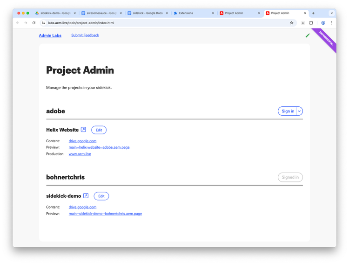
Task: Click the bohnertchris organization heading
Action: click(x=66, y=177)
